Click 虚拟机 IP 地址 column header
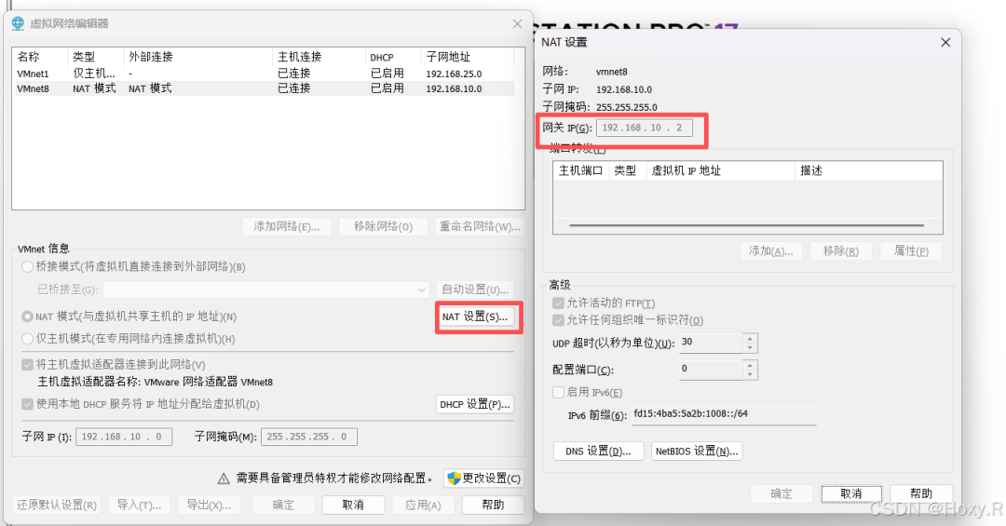Screen dimensions: 1006x526 [720, 170]
